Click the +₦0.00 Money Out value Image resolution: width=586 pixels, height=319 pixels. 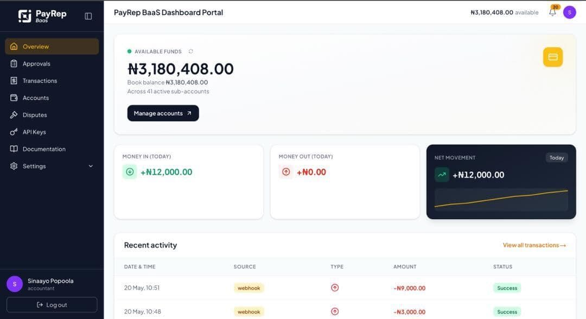coord(311,172)
